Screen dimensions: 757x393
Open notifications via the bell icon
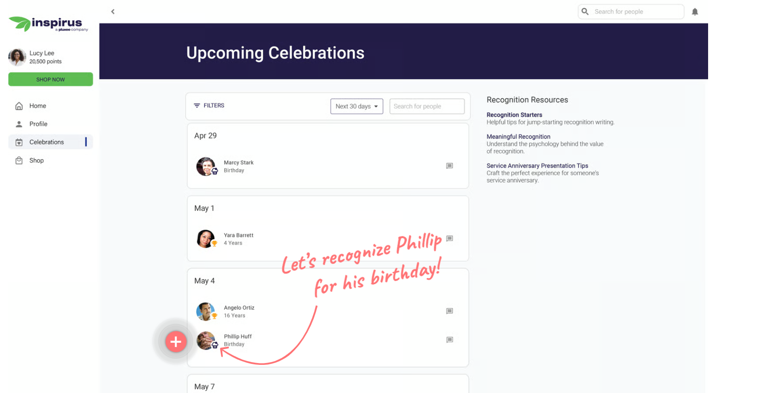coord(694,12)
